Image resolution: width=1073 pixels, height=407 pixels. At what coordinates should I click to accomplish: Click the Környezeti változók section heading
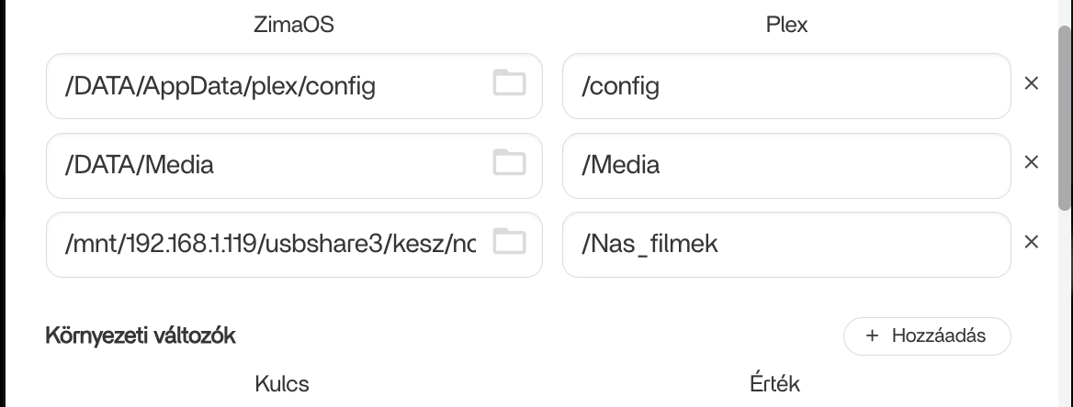(140, 335)
